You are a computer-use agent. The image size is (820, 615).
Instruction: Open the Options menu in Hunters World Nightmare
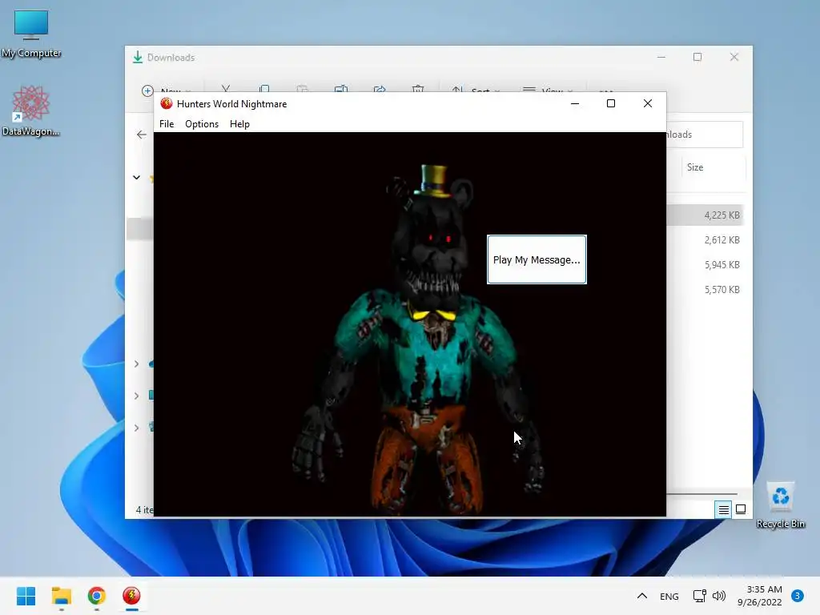tap(201, 124)
